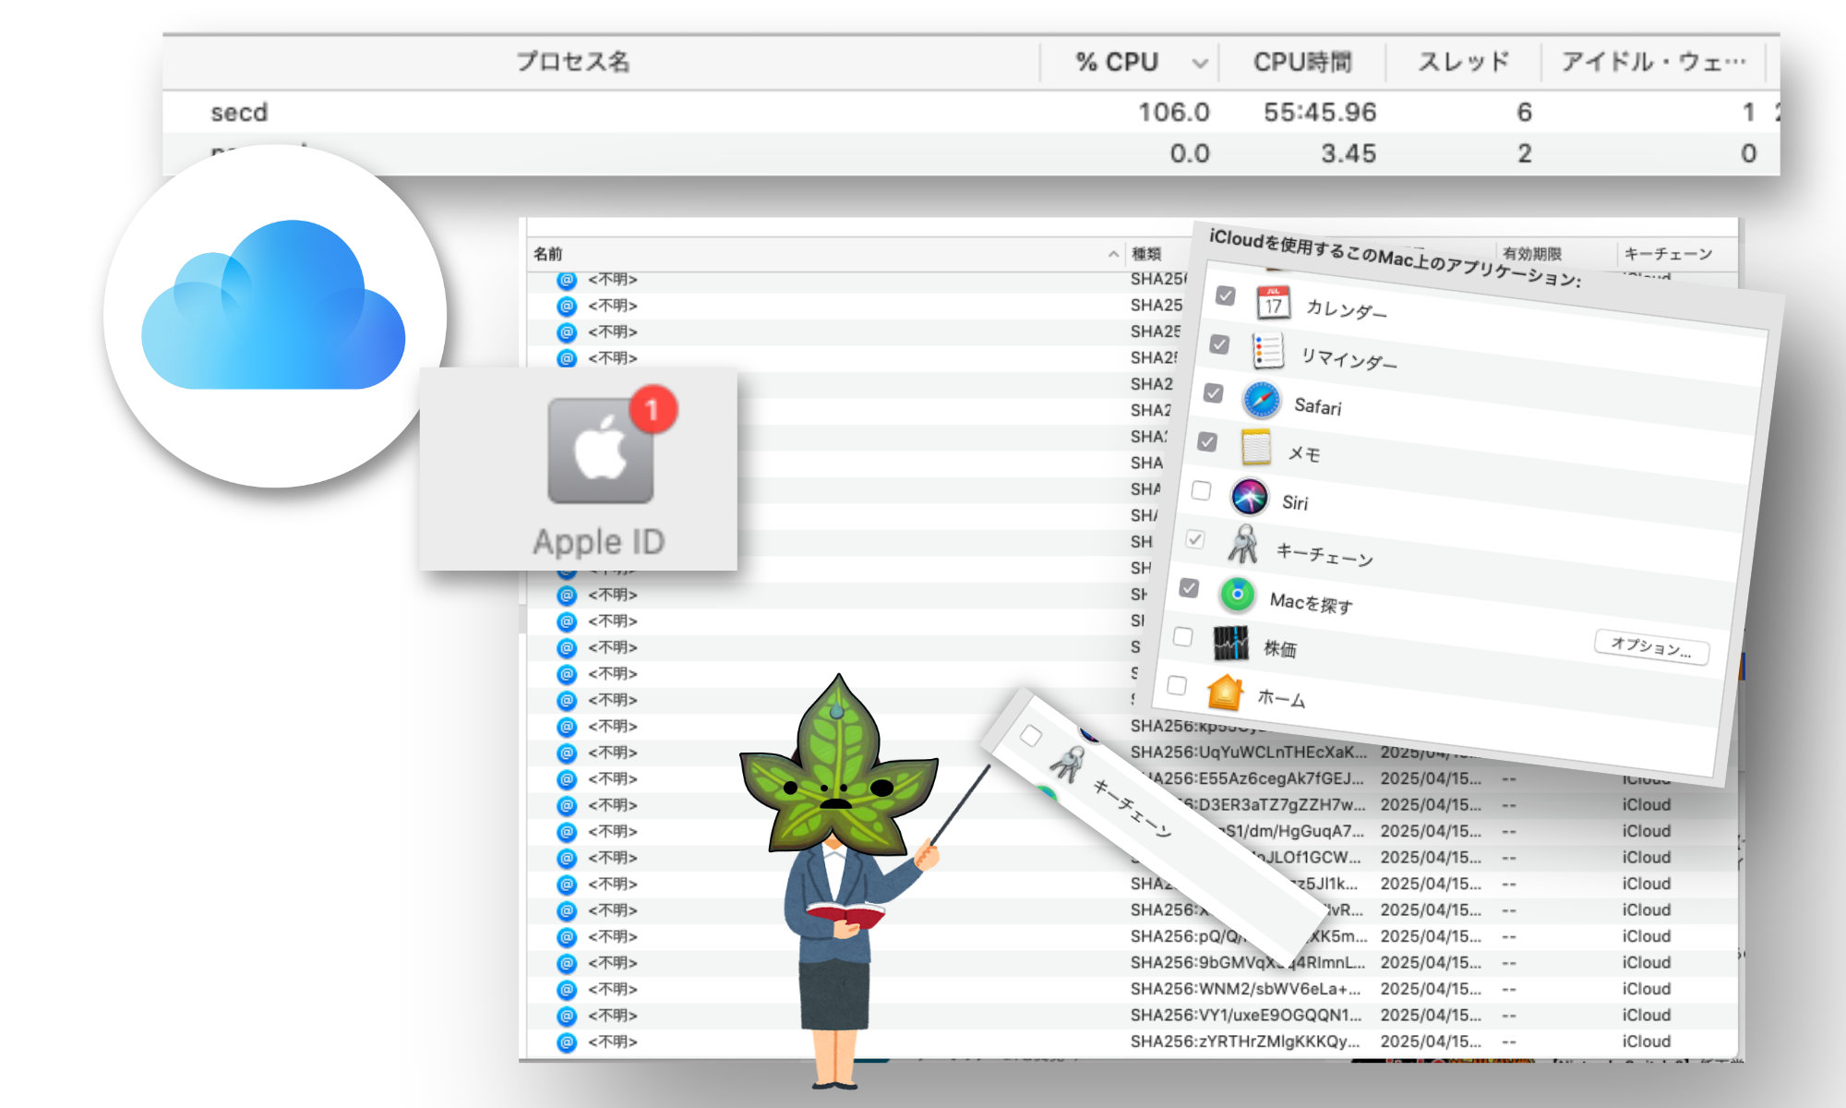Viewport: 1846px width, 1108px height.
Task: Toggle the % CPU sort order chevron
Action: [1199, 64]
